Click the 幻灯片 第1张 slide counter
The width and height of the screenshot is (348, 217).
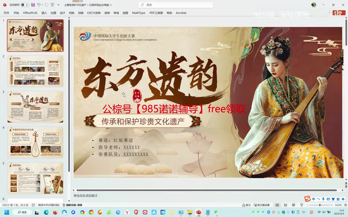(15, 205)
